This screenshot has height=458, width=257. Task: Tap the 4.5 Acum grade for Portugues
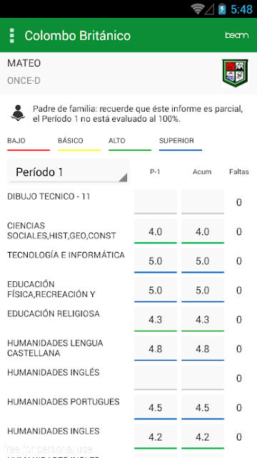[203, 407]
